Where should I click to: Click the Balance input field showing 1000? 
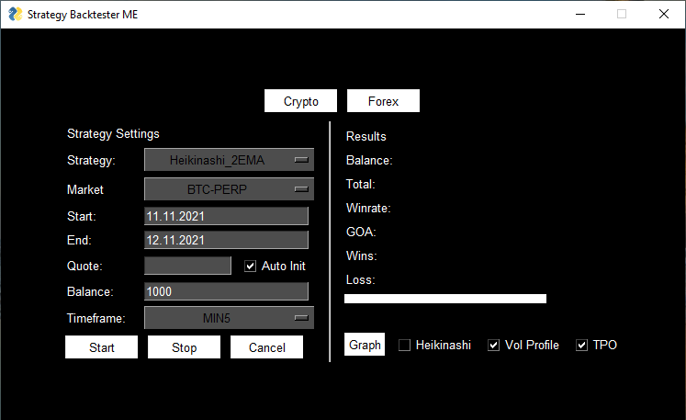tap(226, 291)
